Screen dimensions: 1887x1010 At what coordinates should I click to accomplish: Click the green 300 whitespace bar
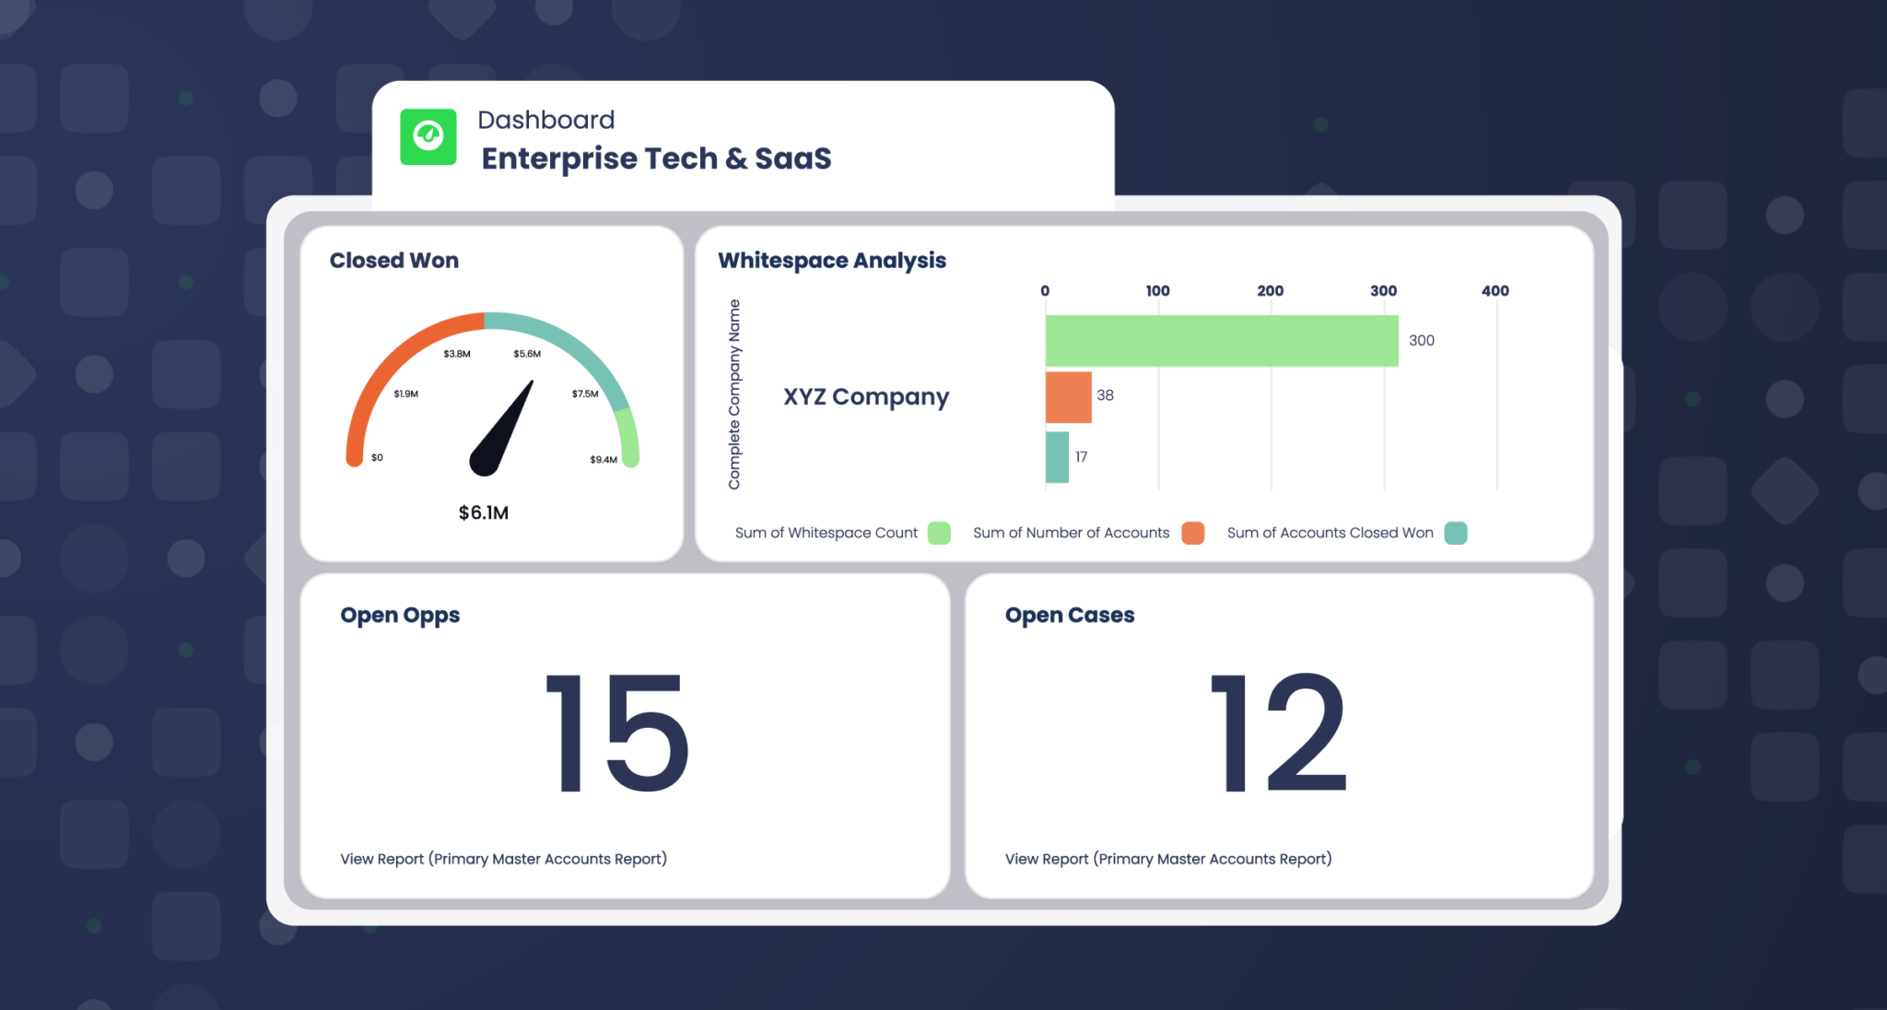1222,341
